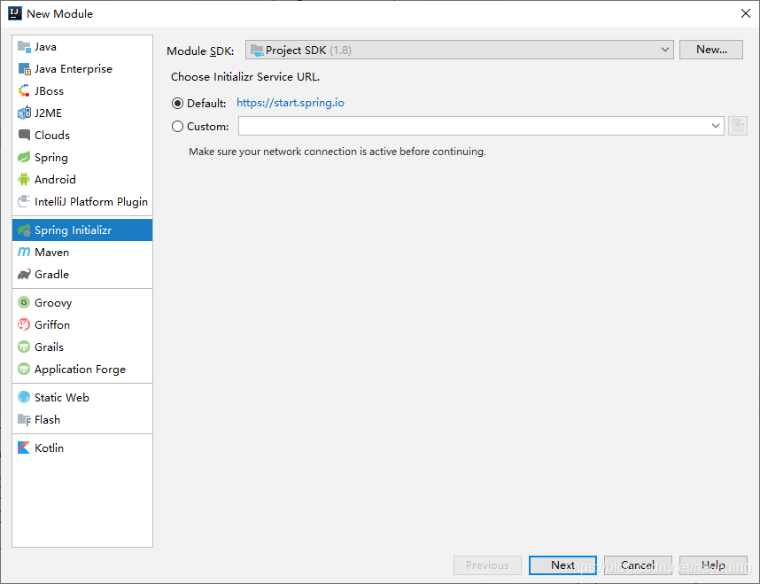Image resolution: width=760 pixels, height=584 pixels.
Task: Click the Application Forge icon
Action: point(24,370)
